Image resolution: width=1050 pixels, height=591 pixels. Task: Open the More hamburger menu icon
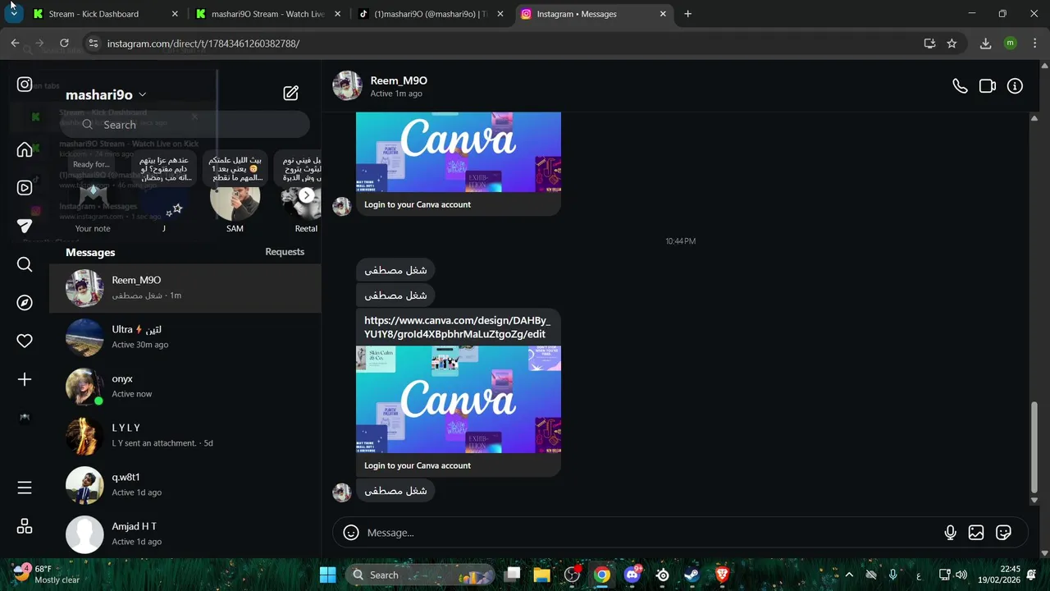click(25, 488)
